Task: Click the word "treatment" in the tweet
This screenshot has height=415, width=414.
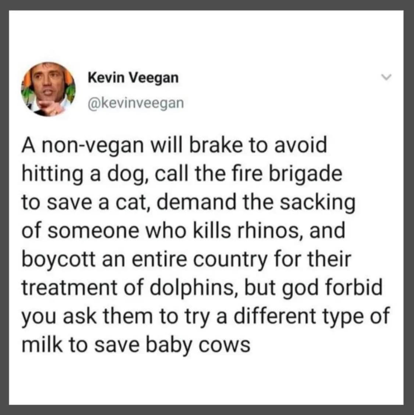Action: 69,288
